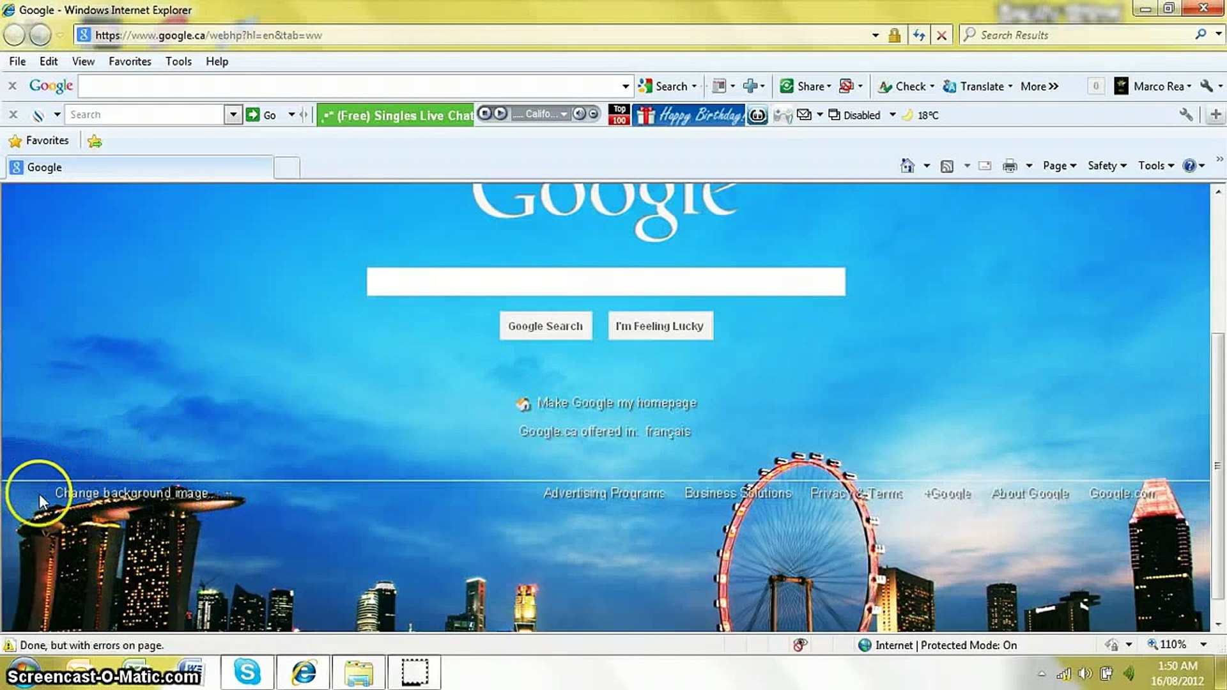The width and height of the screenshot is (1227, 690).
Task: Click the RSS feeds icon
Action: point(947,166)
